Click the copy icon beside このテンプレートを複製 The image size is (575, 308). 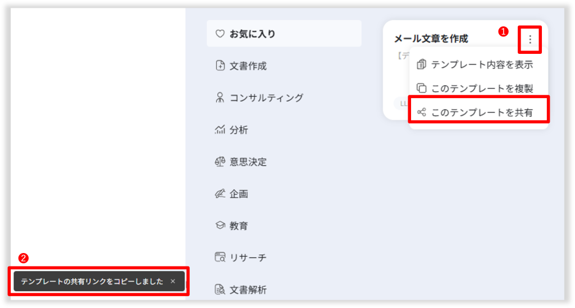coord(421,88)
